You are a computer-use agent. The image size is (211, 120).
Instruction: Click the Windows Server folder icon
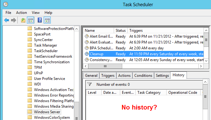point(30,112)
